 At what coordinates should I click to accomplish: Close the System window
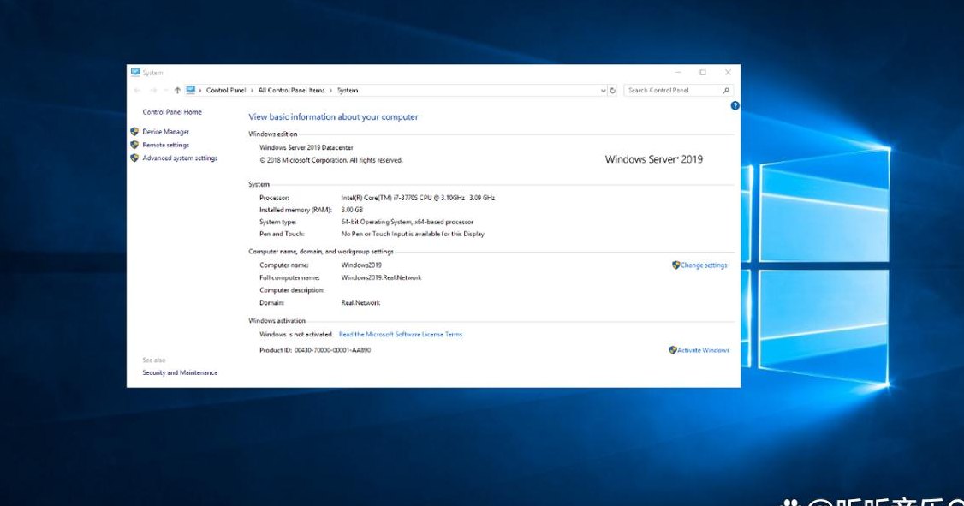pyautogui.click(x=728, y=73)
